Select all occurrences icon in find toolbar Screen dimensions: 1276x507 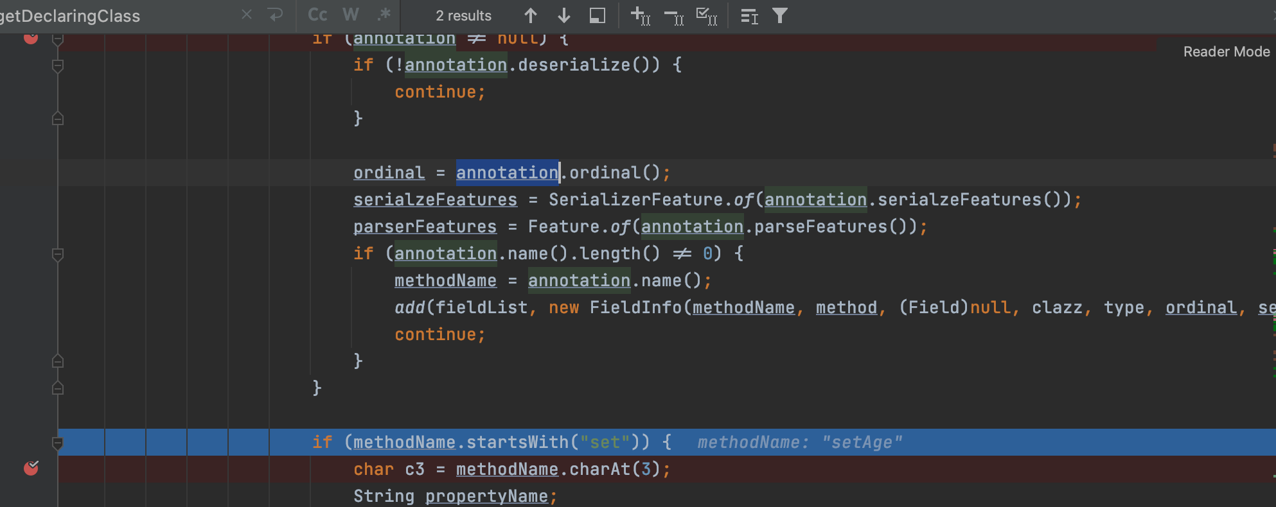[707, 16]
